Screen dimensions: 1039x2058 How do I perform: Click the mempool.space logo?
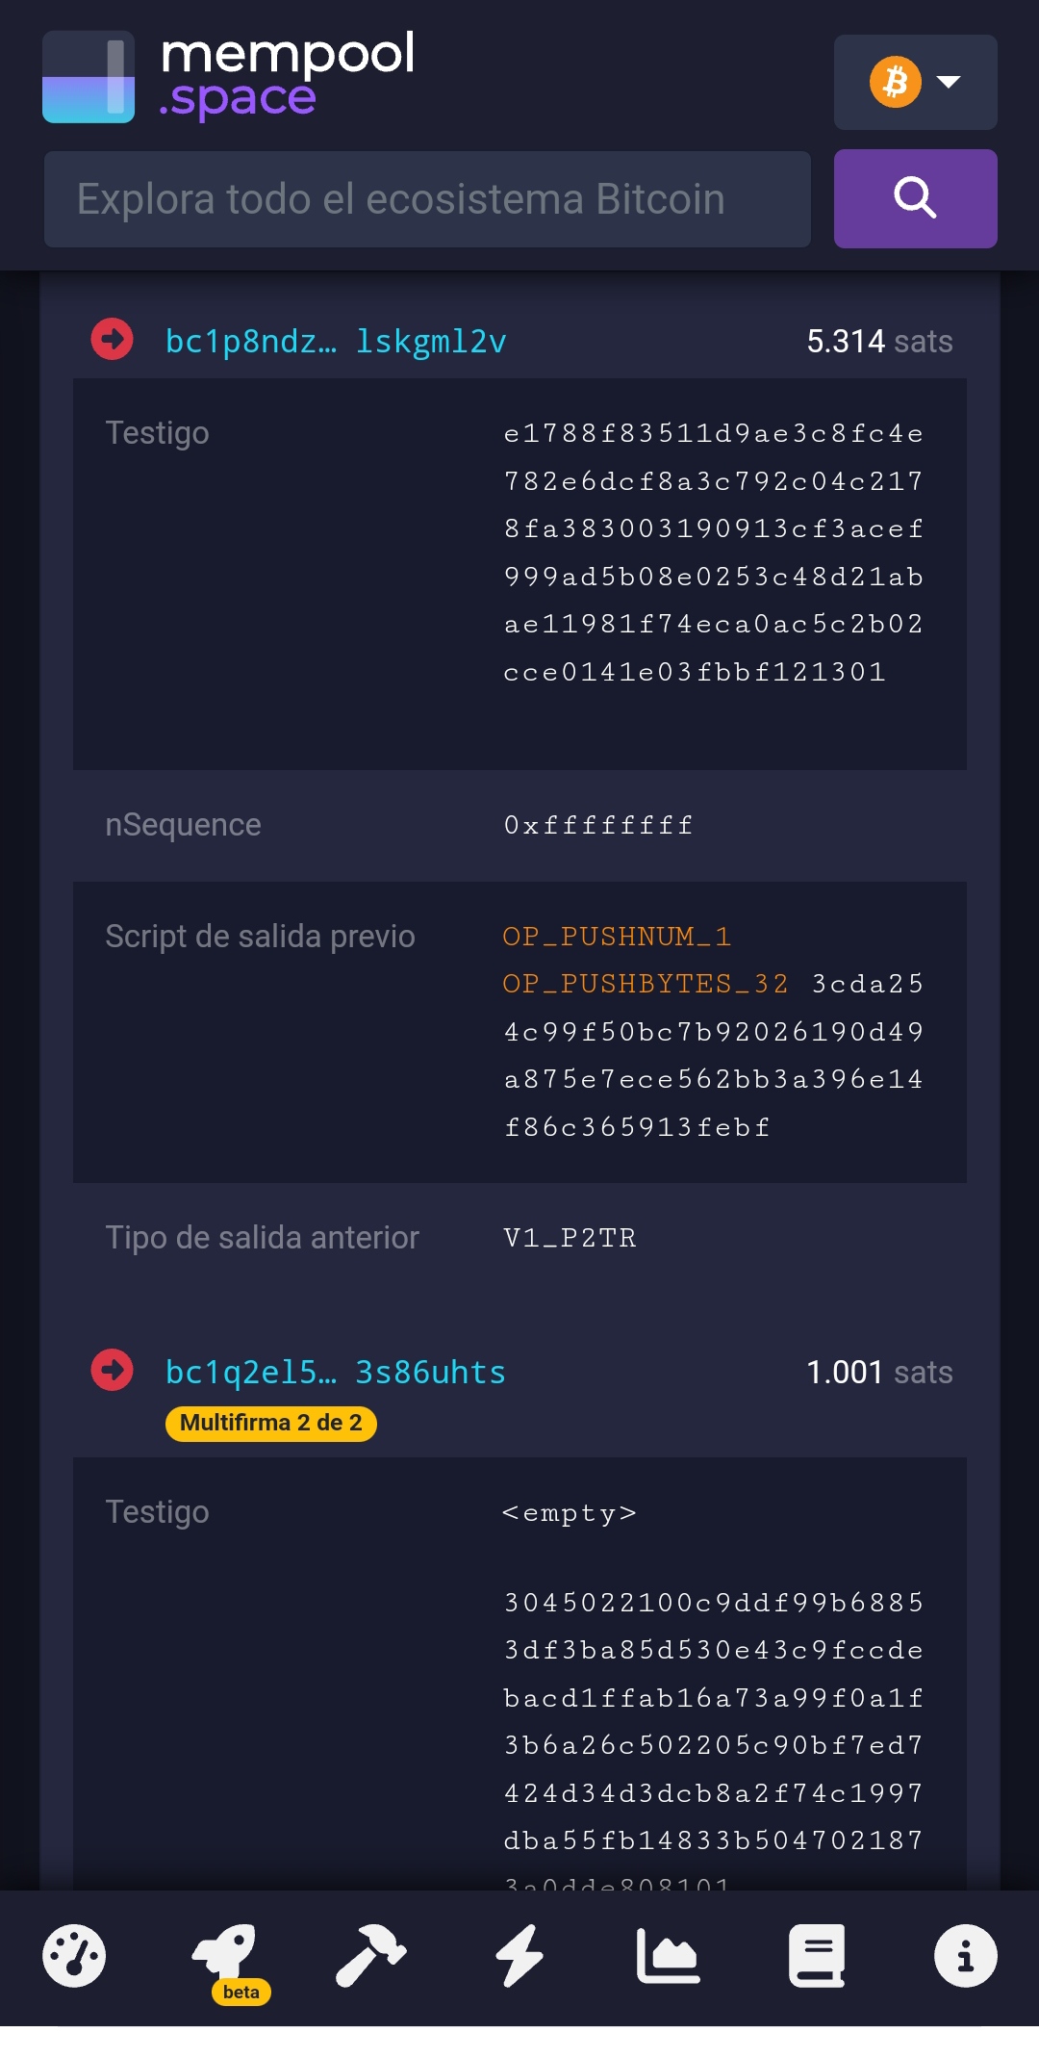click(x=229, y=77)
